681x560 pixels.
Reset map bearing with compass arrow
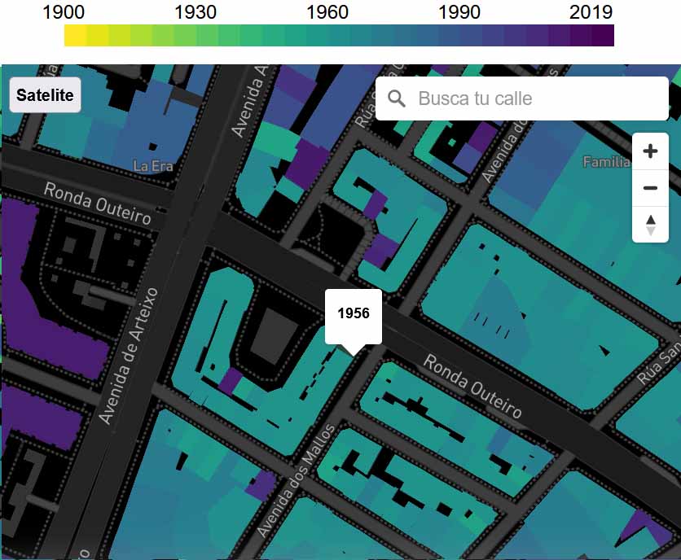click(x=650, y=224)
